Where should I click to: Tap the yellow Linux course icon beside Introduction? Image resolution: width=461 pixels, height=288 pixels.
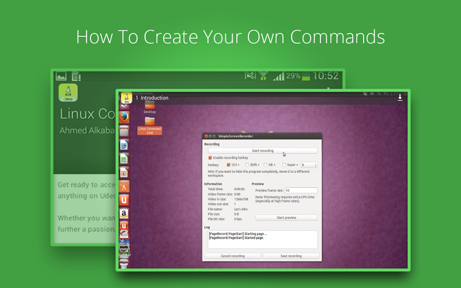click(x=126, y=98)
